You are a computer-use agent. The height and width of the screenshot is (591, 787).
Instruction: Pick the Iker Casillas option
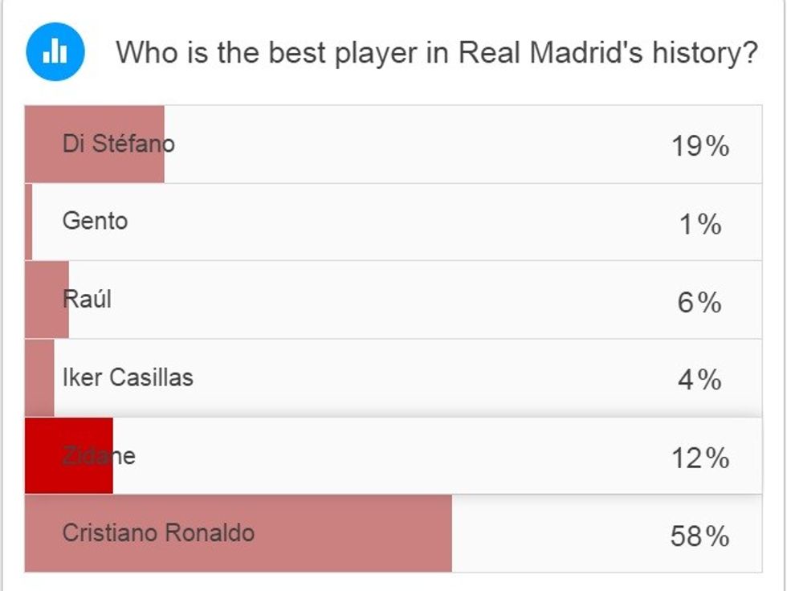point(128,377)
